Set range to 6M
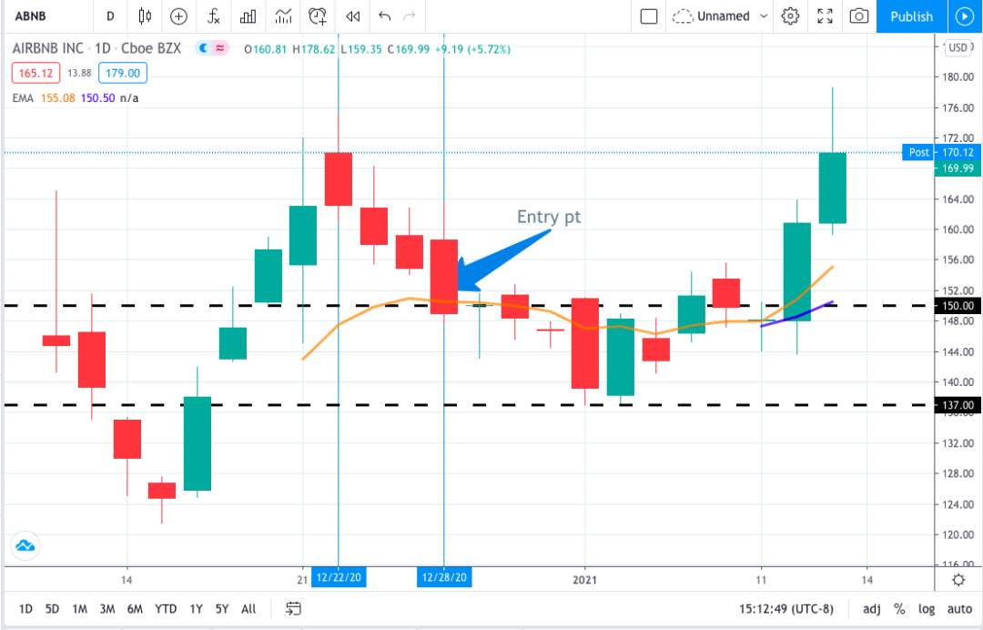This screenshot has height=630, width=983. click(135, 609)
